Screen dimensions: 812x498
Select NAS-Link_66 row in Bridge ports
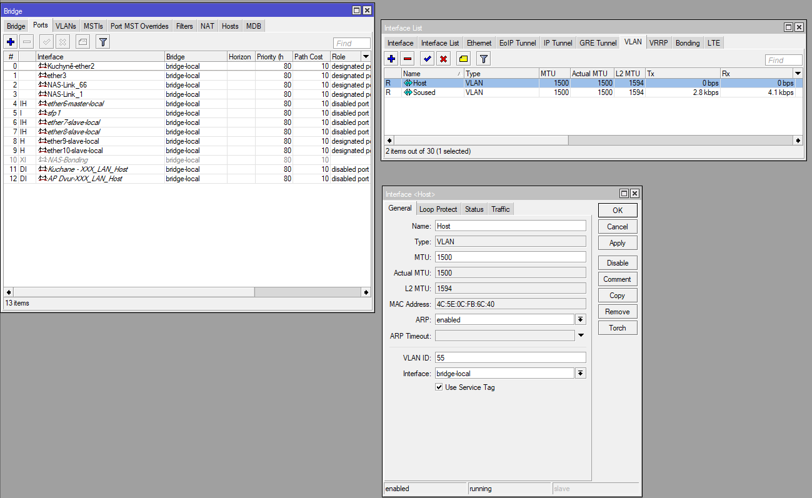[187, 85]
